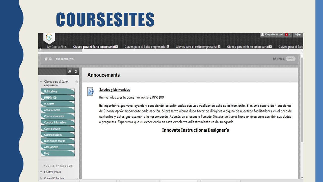Click the tab bar horizontal scrollbar thumb
The width and height of the screenshot is (323, 182).
[x=62, y=51]
